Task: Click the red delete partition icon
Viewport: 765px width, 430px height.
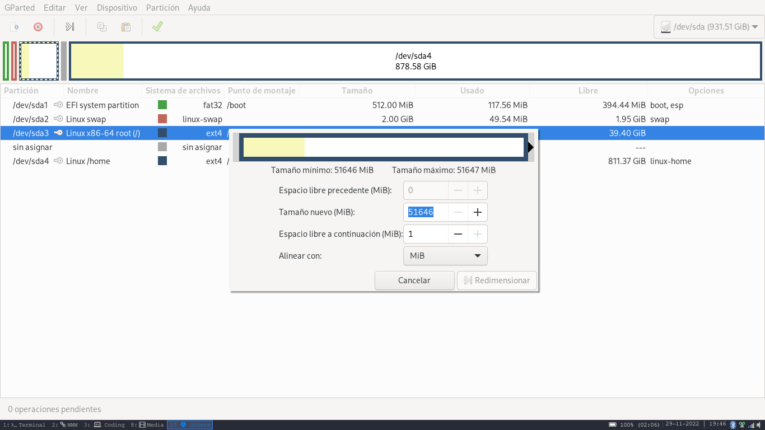Action: coord(38,27)
